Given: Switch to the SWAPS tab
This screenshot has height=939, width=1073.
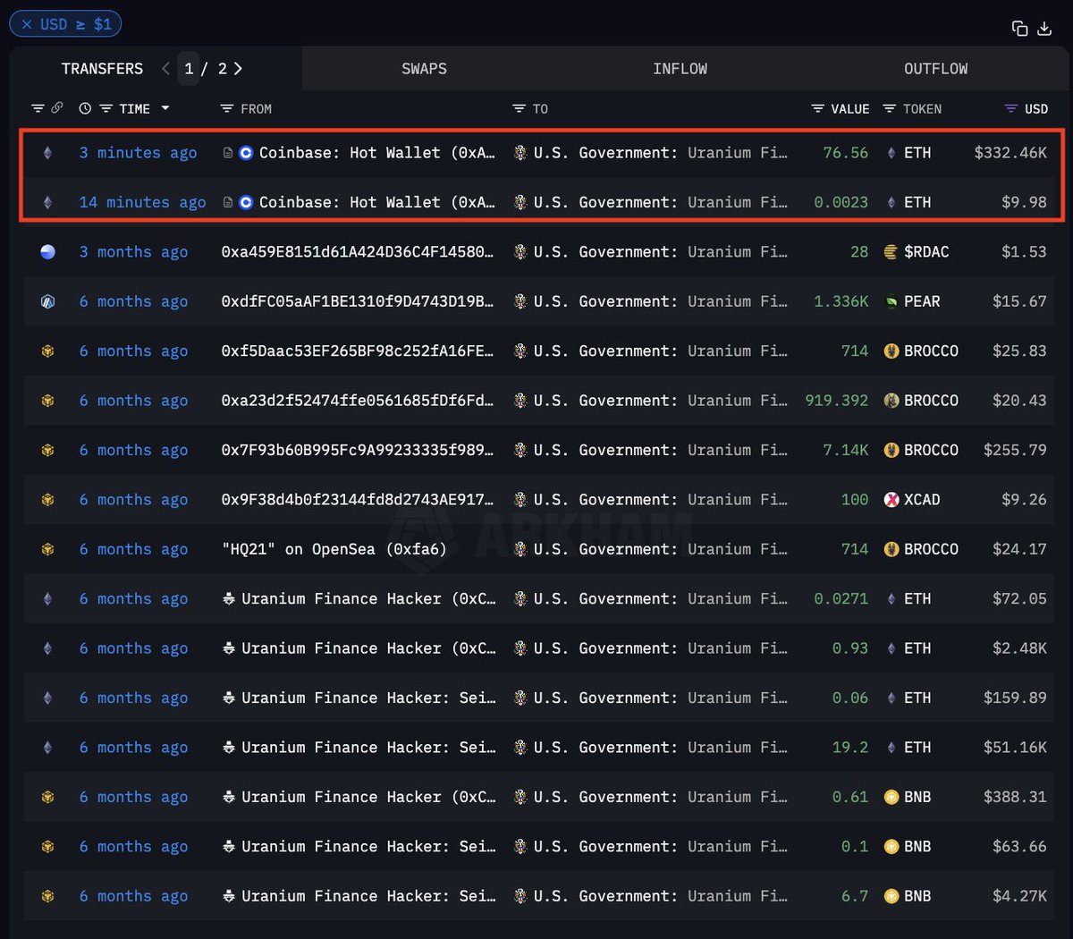Looking at the screenshot, I should tap(424, 69).
